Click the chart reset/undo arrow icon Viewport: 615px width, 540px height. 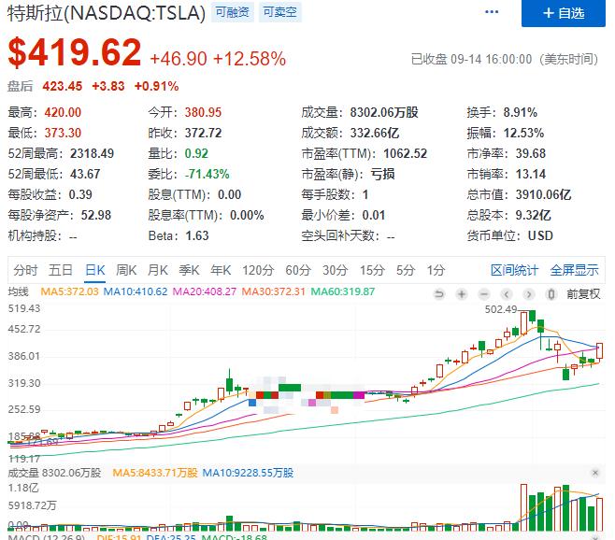pos(439,293)
